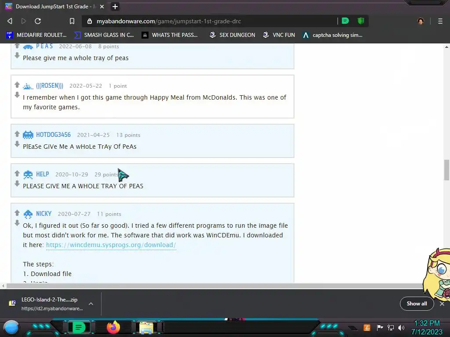Click the NICKY invader avatar
This screenshot has height=337, width=450.
click(28, 214)
